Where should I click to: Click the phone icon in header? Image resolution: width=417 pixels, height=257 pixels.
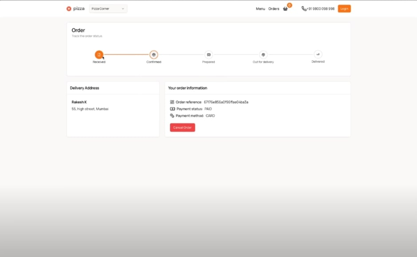click(x=304, y=9)
